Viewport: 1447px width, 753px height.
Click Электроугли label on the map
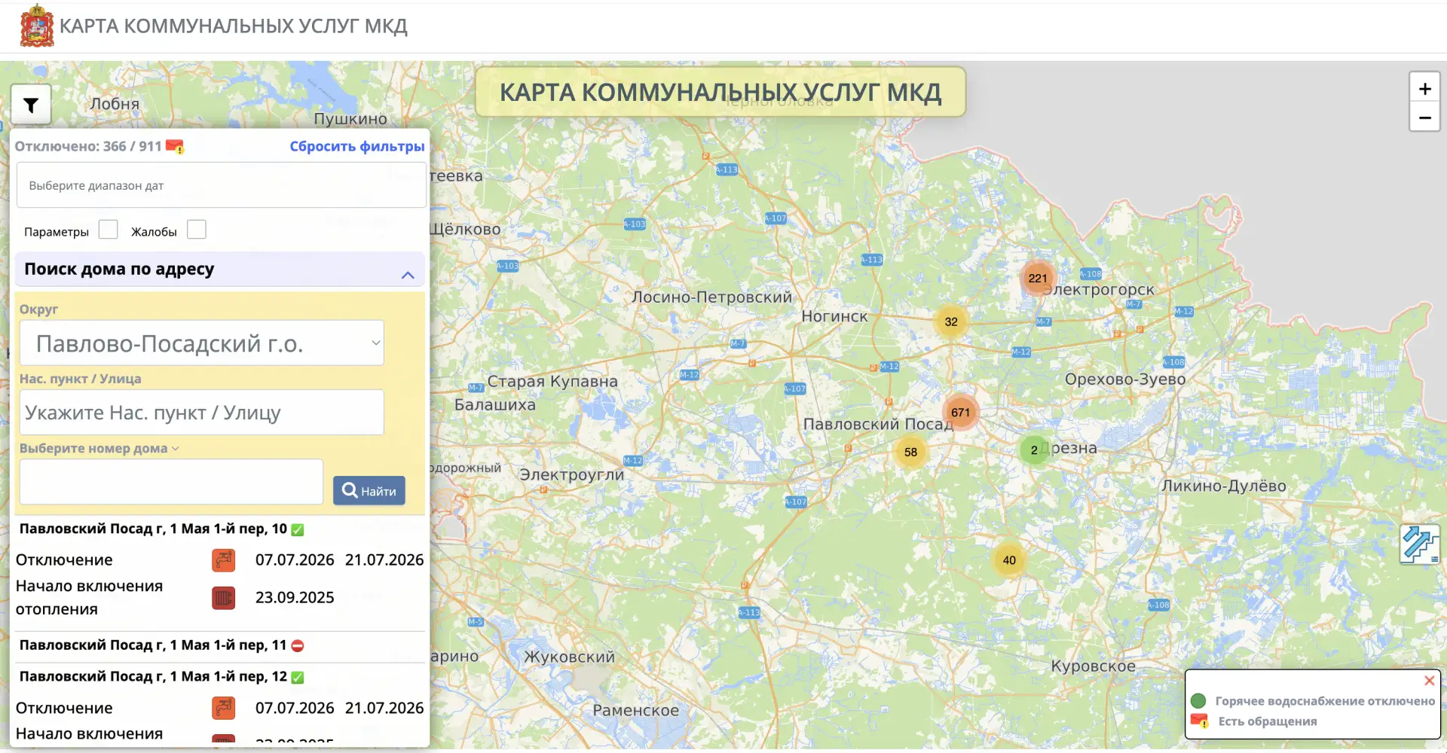(572, 474)
